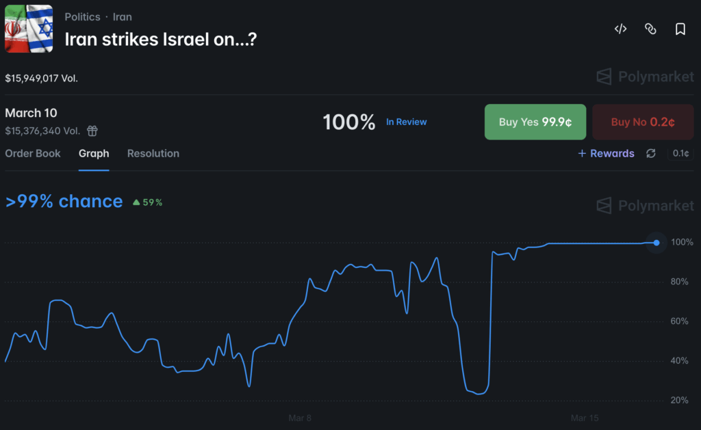The height and width of the screenshot is (430, 701).
Task: Click the Polymarket logo above the chart
Action: click(x=644, y=205)
